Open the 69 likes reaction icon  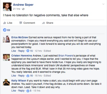(x=5, y=30)
